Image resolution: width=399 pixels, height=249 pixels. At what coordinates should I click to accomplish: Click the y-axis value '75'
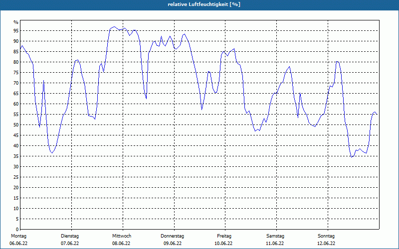coord(16,72)
